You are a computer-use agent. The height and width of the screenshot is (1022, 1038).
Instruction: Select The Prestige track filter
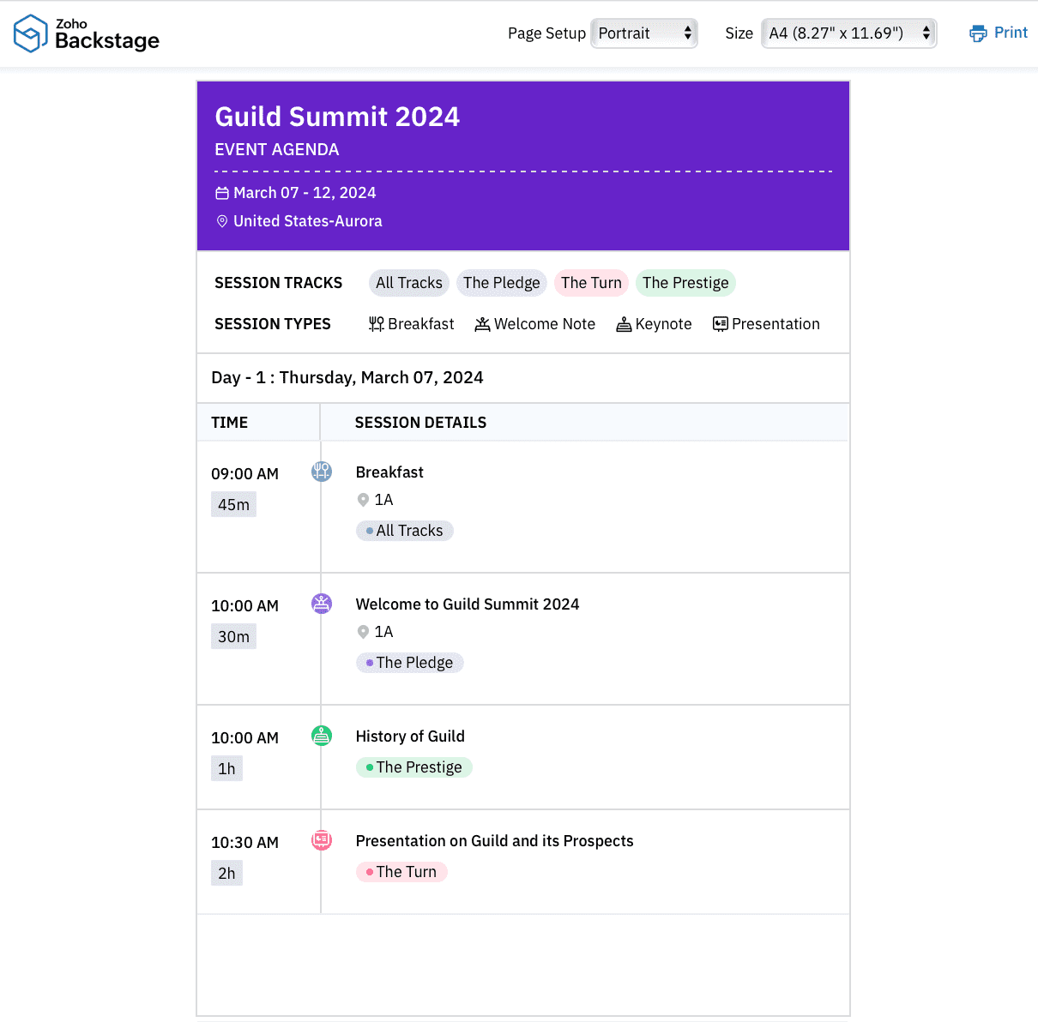[685, 283]
